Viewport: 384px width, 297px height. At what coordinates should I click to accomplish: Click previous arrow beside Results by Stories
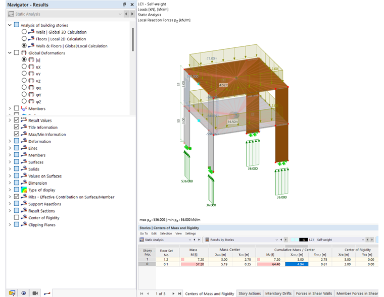[281, 240]
